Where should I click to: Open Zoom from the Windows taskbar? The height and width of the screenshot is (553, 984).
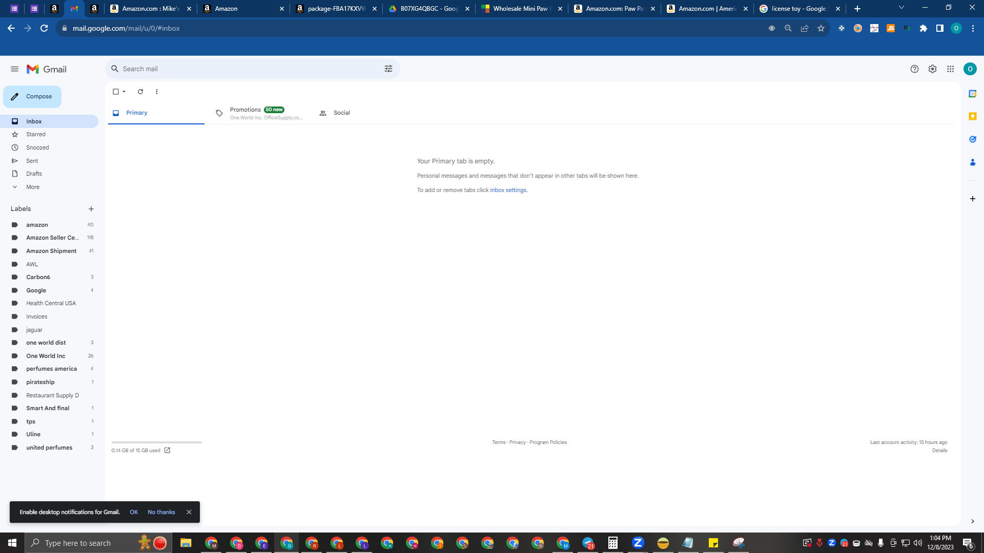pos(638,543)
